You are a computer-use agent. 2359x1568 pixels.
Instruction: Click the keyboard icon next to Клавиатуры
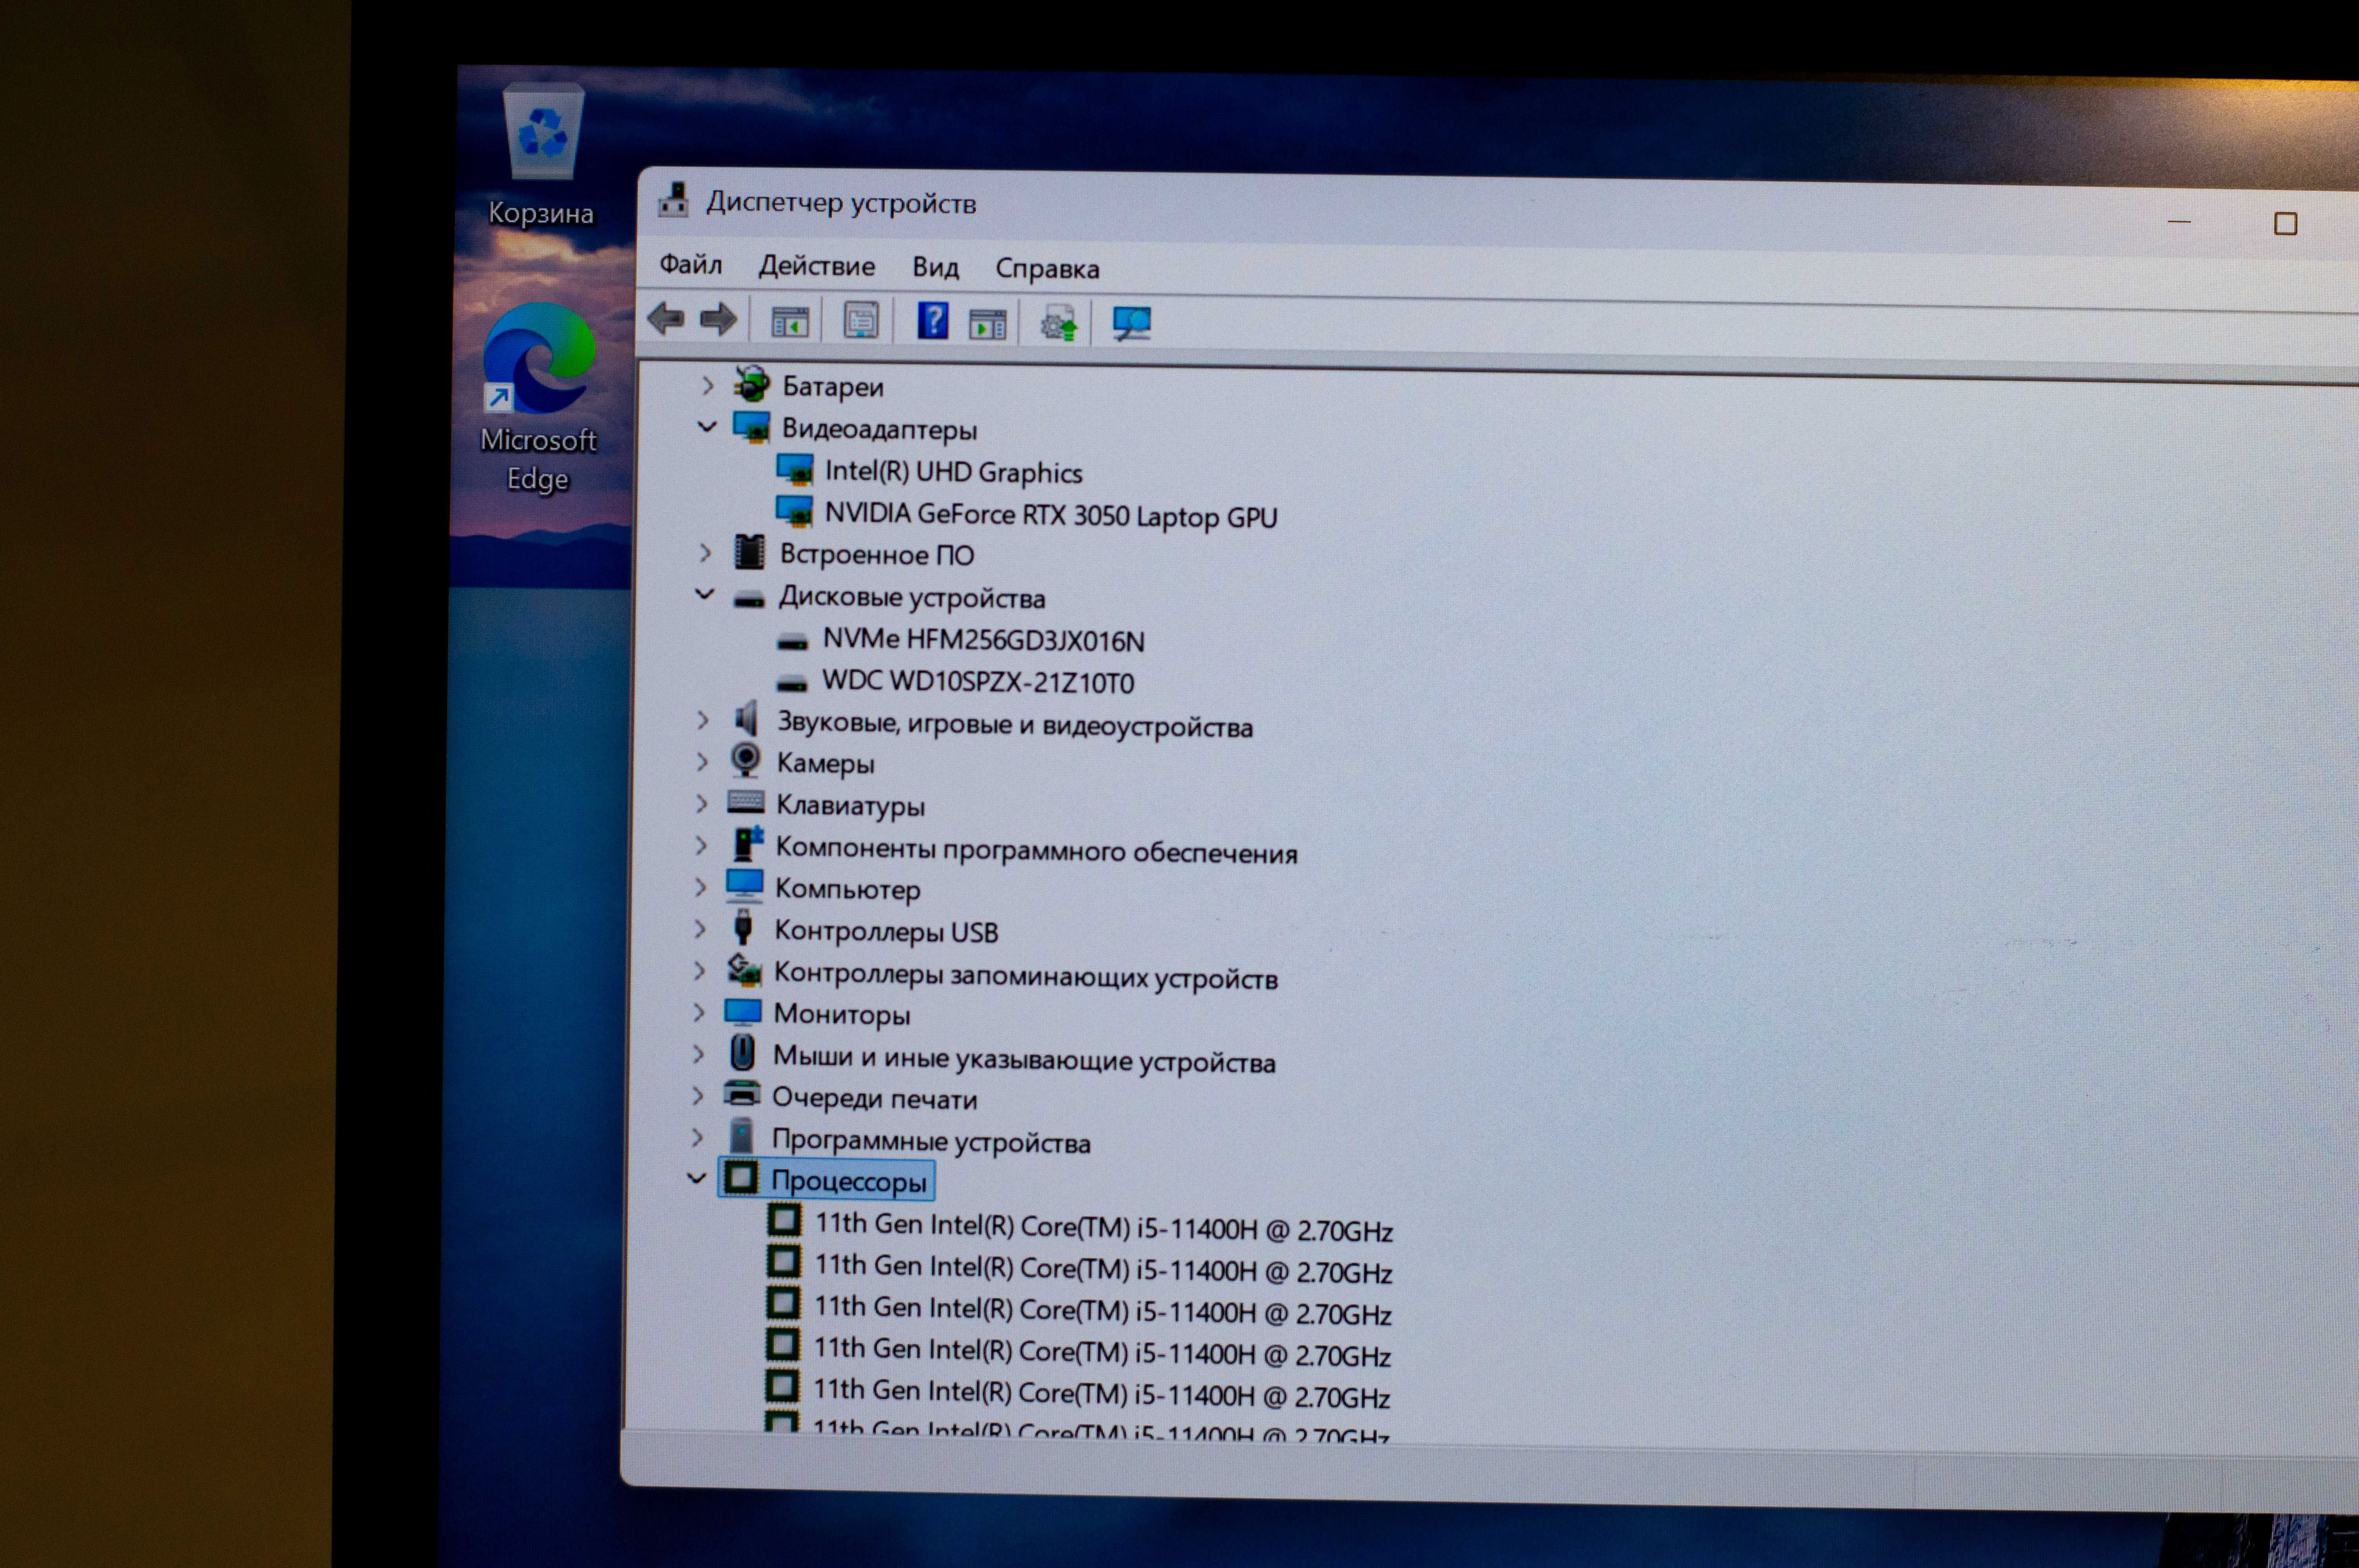coord(745,802)
